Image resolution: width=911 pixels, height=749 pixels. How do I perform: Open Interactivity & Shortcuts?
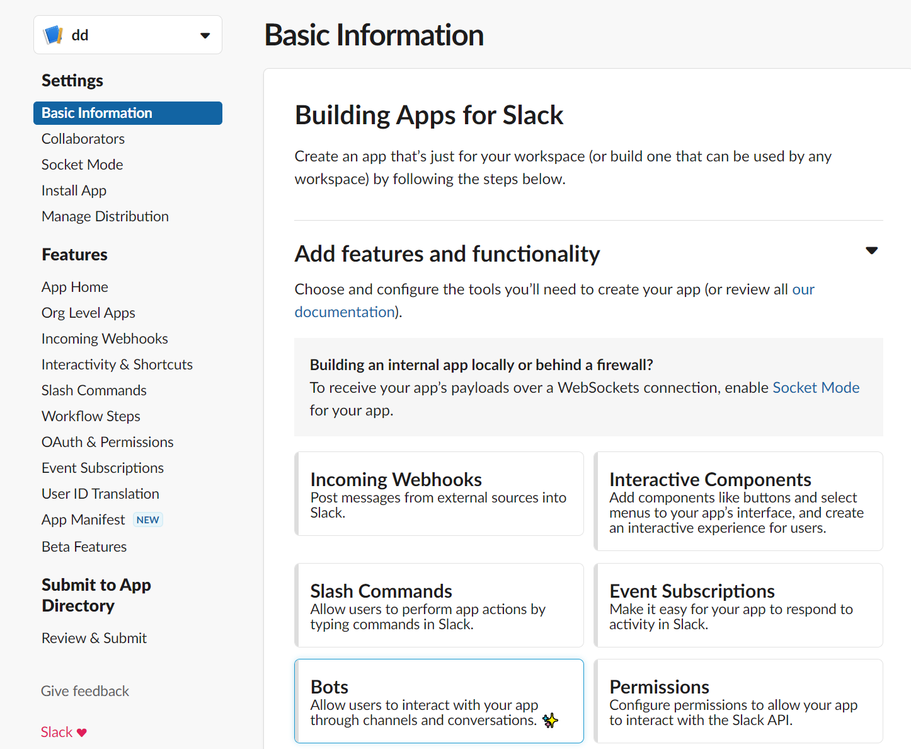(x=117, y=364)
